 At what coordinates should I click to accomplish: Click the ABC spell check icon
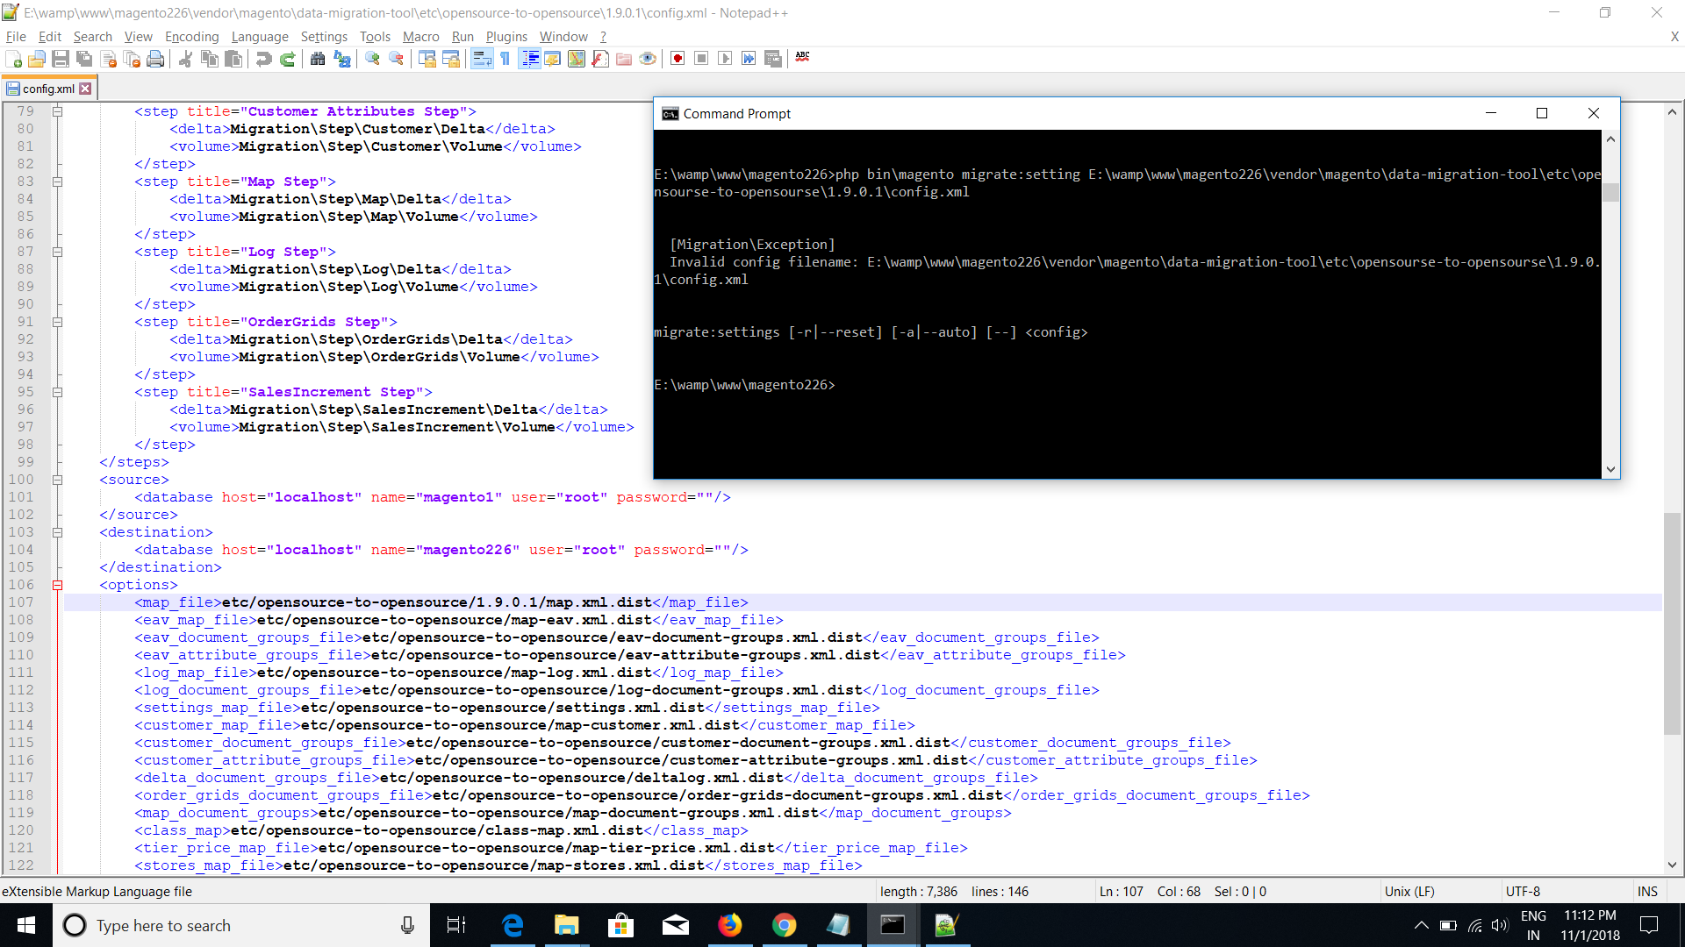point(802,57)
